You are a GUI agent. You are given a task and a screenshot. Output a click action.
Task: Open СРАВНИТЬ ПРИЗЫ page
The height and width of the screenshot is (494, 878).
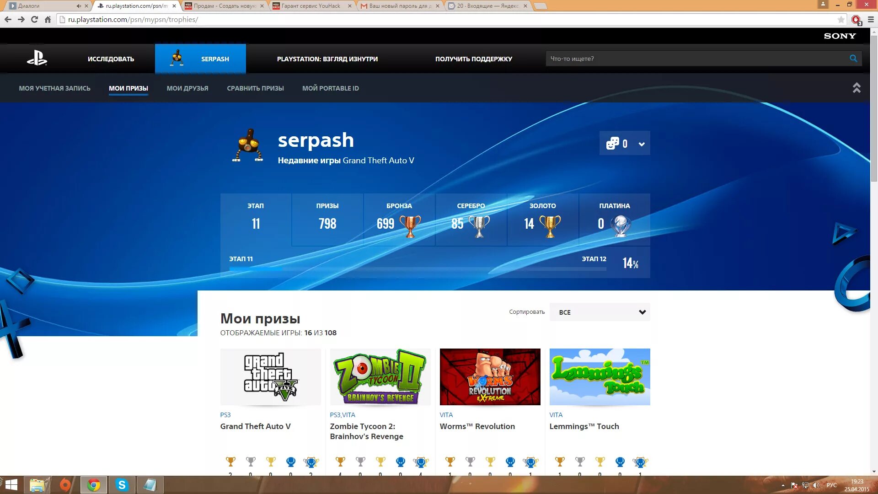click(255, 88)
